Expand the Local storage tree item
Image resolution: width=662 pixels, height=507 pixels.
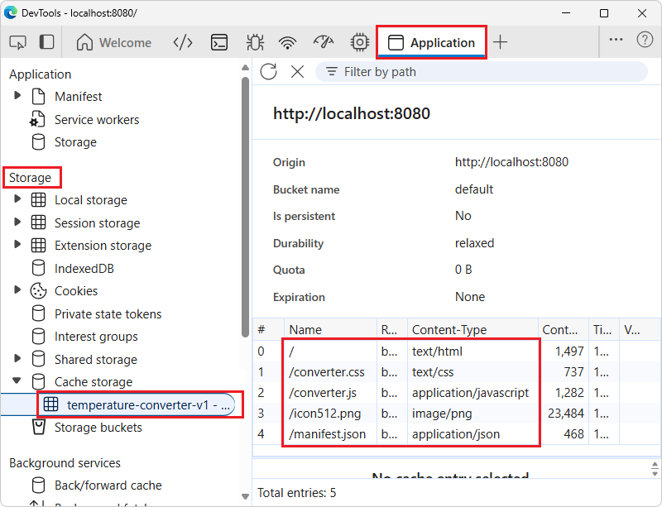pyautogui.click(x=18, y=199)
